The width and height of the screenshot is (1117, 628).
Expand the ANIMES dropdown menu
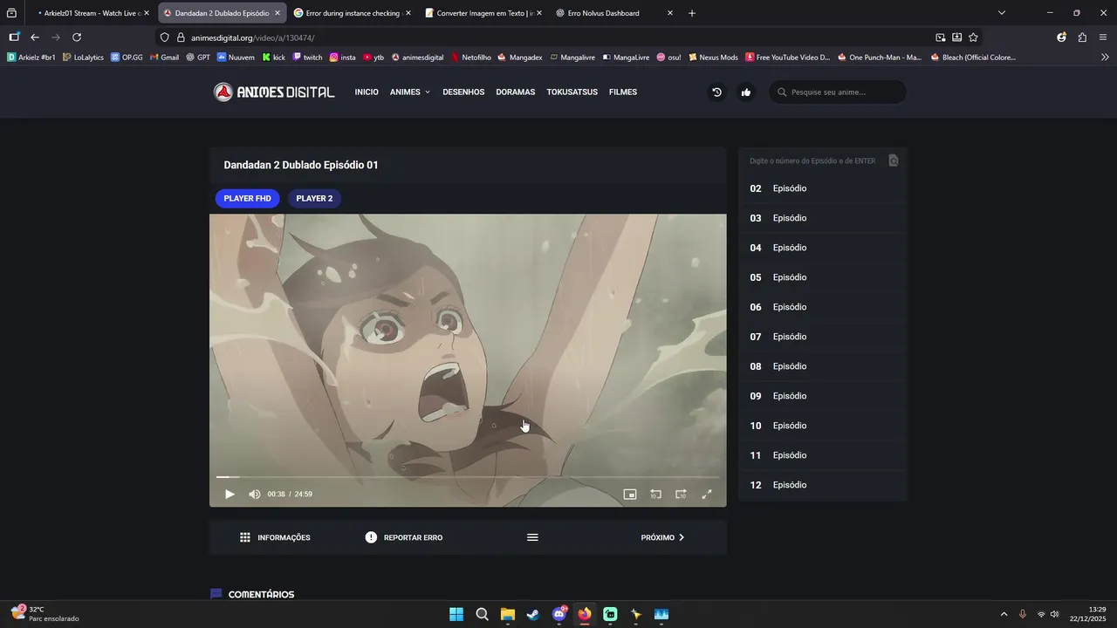[x=410, y=92]
